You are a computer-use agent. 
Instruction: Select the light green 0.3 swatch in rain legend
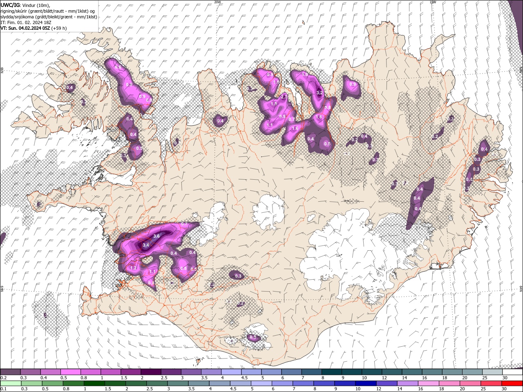pyautogui.click(x=31, y=383)
